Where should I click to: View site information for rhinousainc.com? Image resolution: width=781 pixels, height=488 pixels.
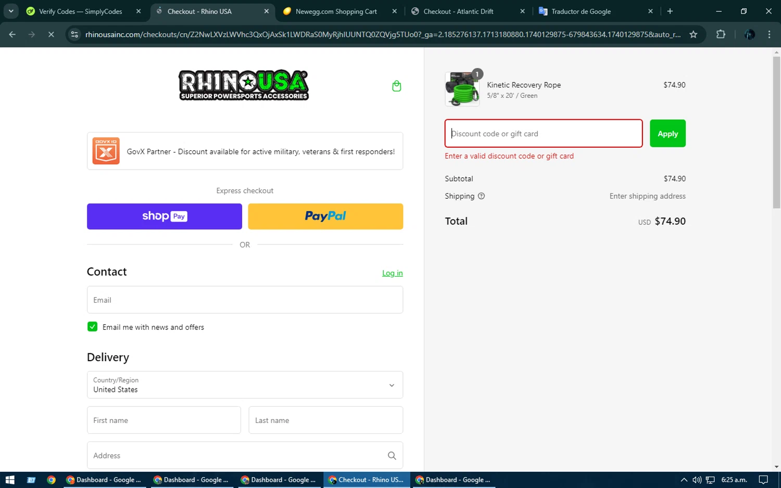(74, 34)
